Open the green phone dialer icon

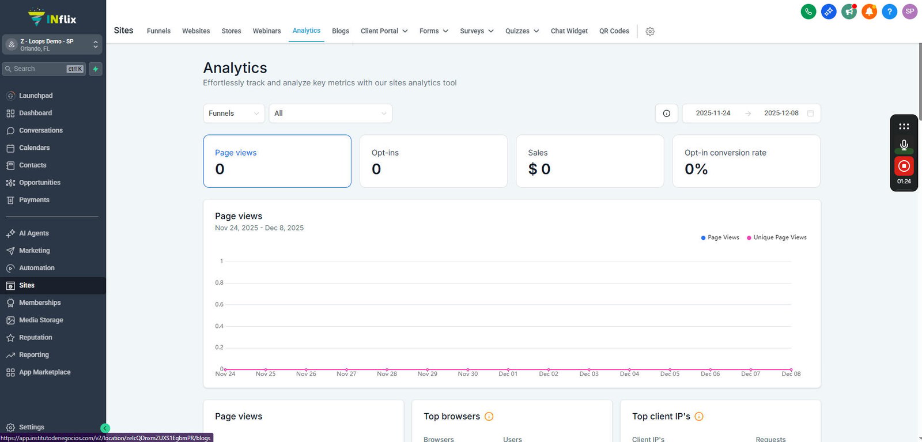(808, 12)
